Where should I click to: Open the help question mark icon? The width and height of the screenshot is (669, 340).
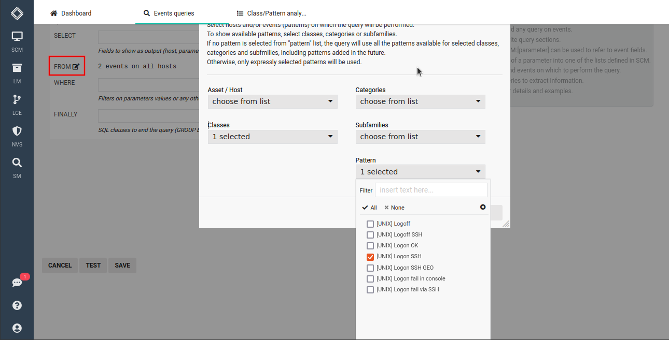tap(17, 305)
